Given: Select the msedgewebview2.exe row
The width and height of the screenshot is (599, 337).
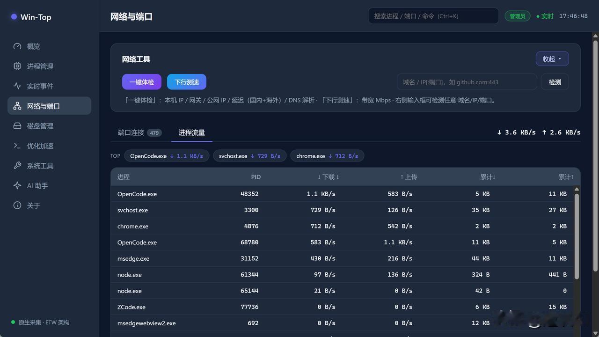Looking at the screenshot, I should click(342, 323).
